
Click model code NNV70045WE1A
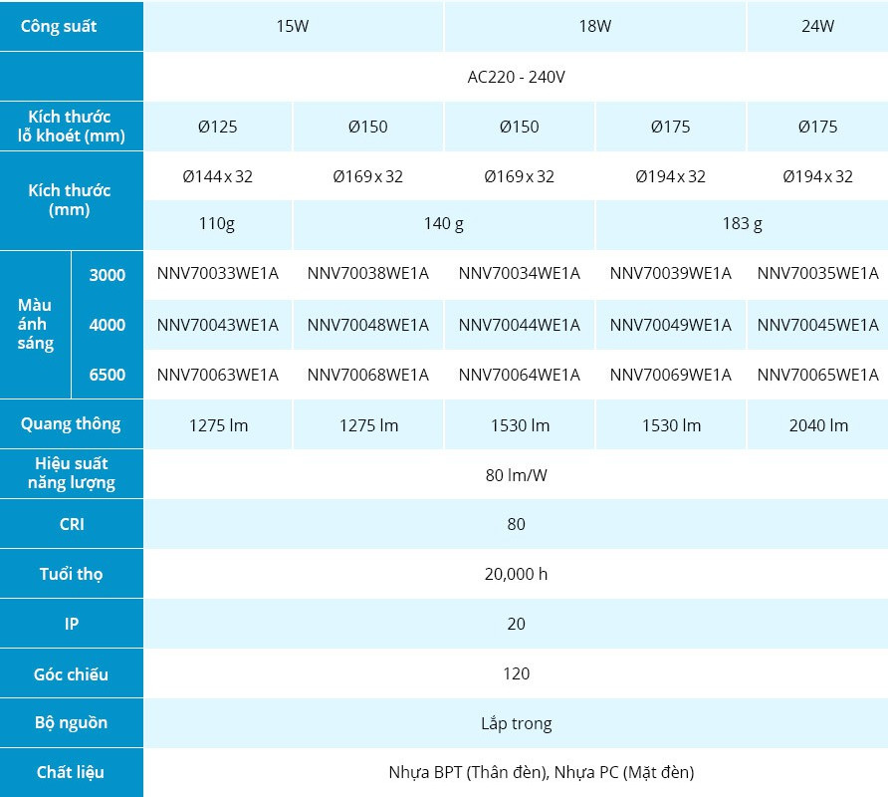pyautogui.click(x=817, y=325)
